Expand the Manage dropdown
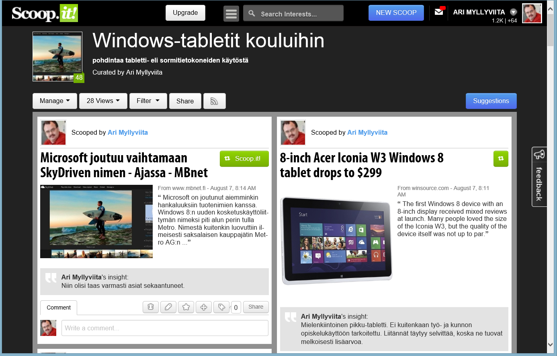Viewport: 557px width, 356px height. [x=55, y=101]
